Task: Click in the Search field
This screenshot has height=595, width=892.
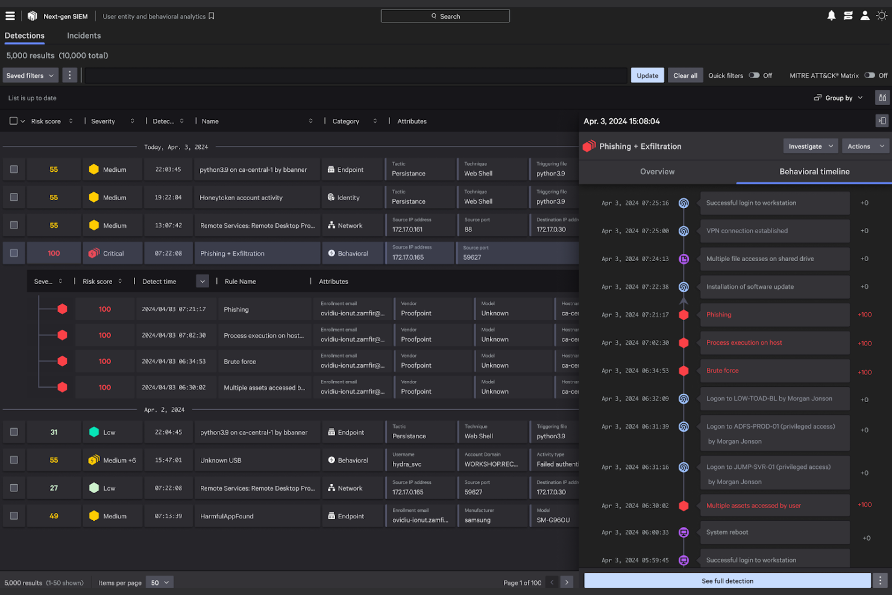Action: click(x=445, y=16)
